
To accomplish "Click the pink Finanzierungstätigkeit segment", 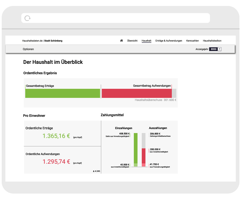I will tap(143, 165).
